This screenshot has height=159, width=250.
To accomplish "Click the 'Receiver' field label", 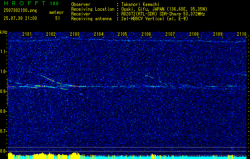I will [x=81, y=14].
